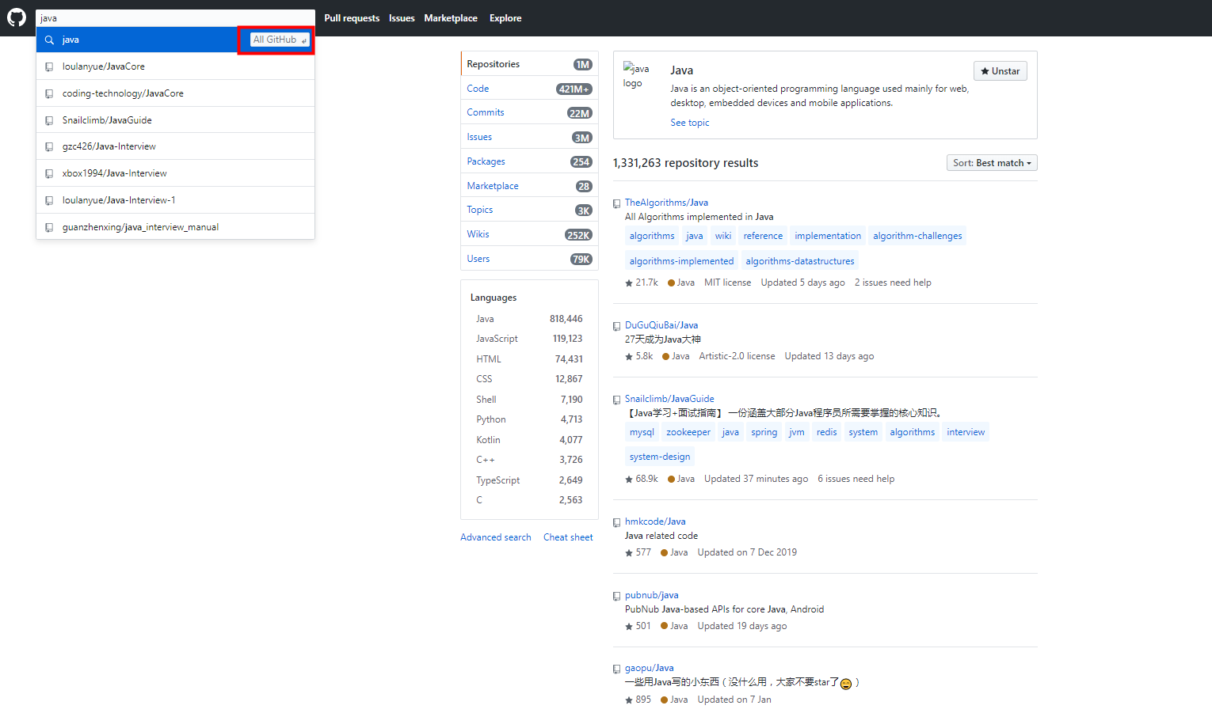Filter results by Java language
The width and height of the screenshot is (1212, 713).
tap(529, 319)
